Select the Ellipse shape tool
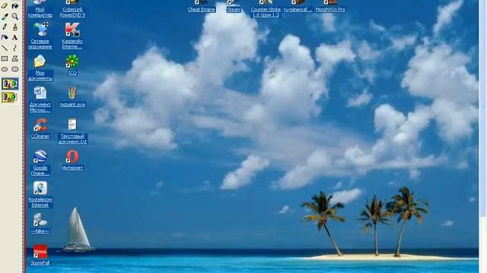Image resolution: width=487 pixels, height=273 pixels. click(5, 69)
